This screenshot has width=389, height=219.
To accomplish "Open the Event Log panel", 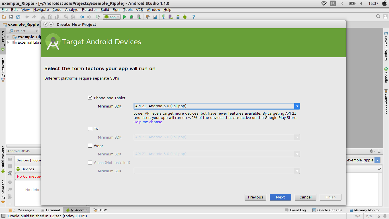I will 295,210.
